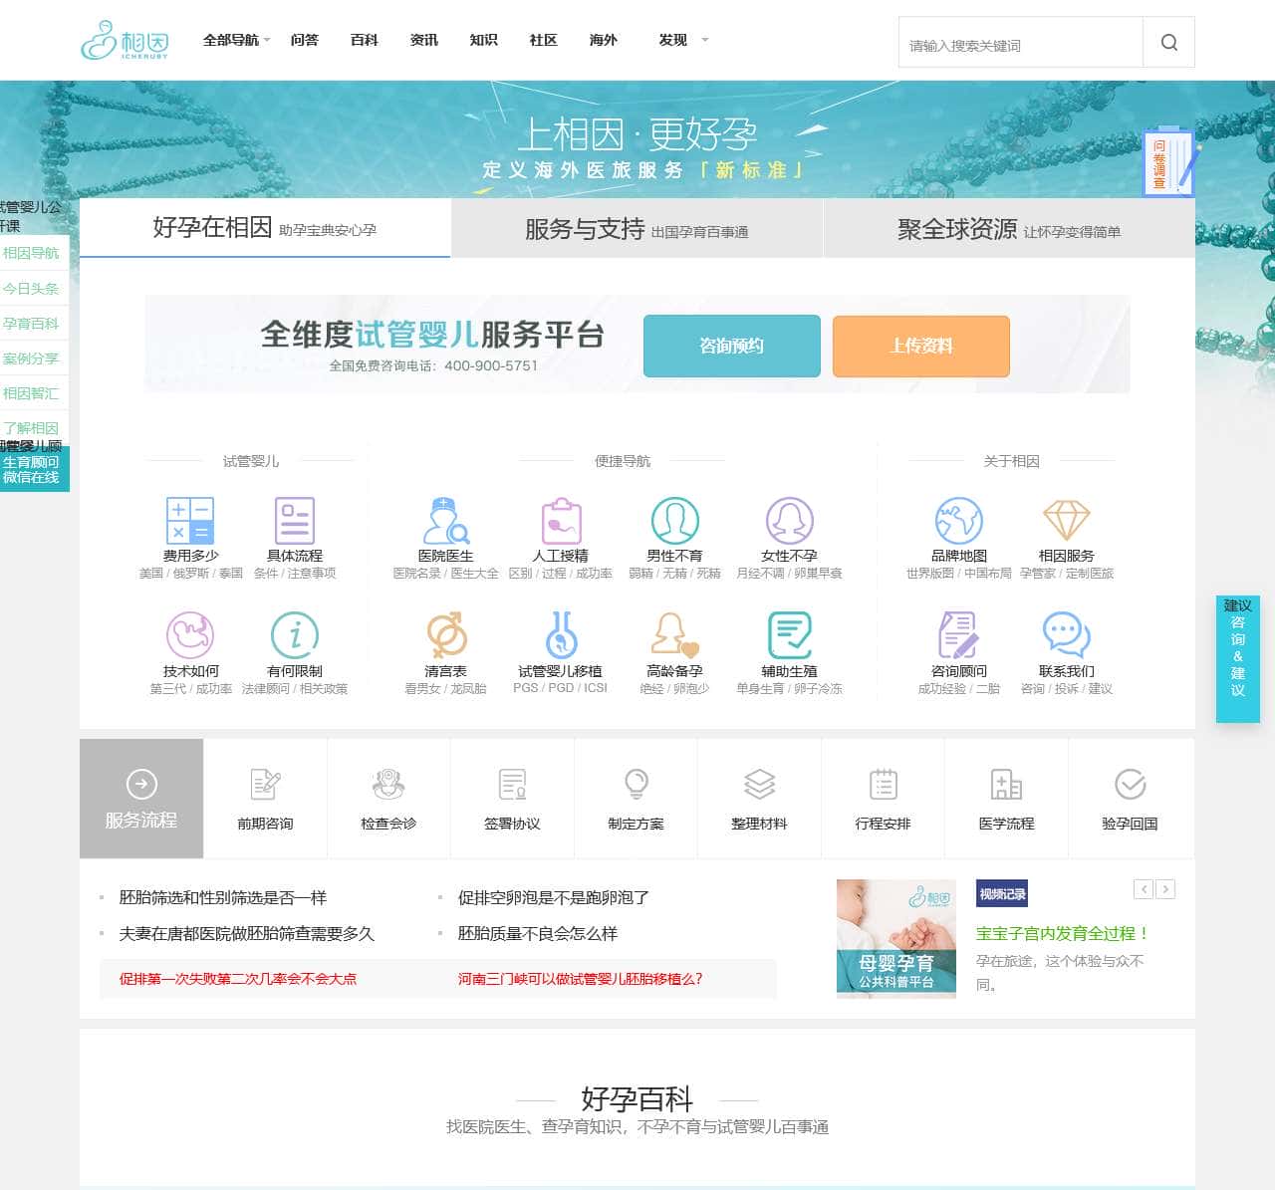The image size is (1275, 1190).
Task: Switch to the 聚全球资源 tab
Action: pos(1008,229)
